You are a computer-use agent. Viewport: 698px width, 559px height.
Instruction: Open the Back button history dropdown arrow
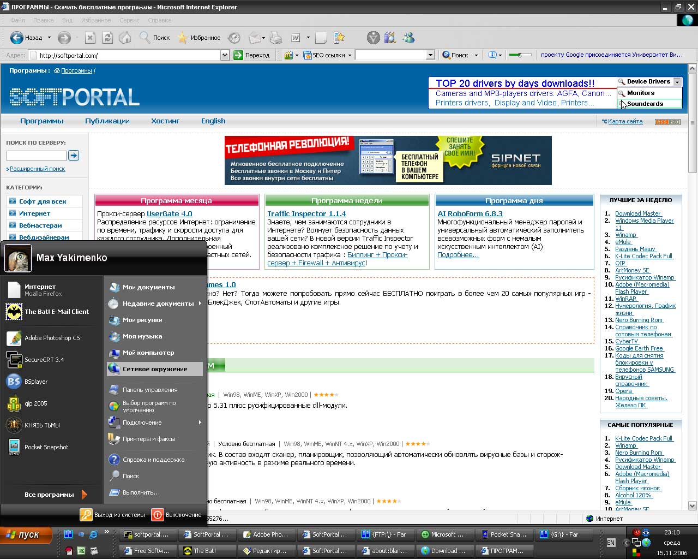[49, 38]
